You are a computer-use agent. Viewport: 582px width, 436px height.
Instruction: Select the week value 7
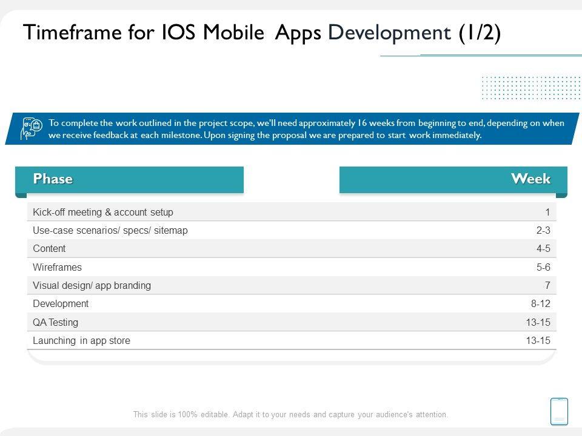point(547,285)
